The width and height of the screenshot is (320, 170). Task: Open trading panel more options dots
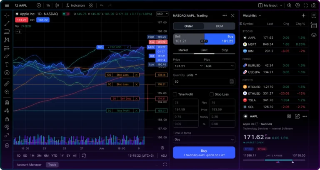coord(225,15)
